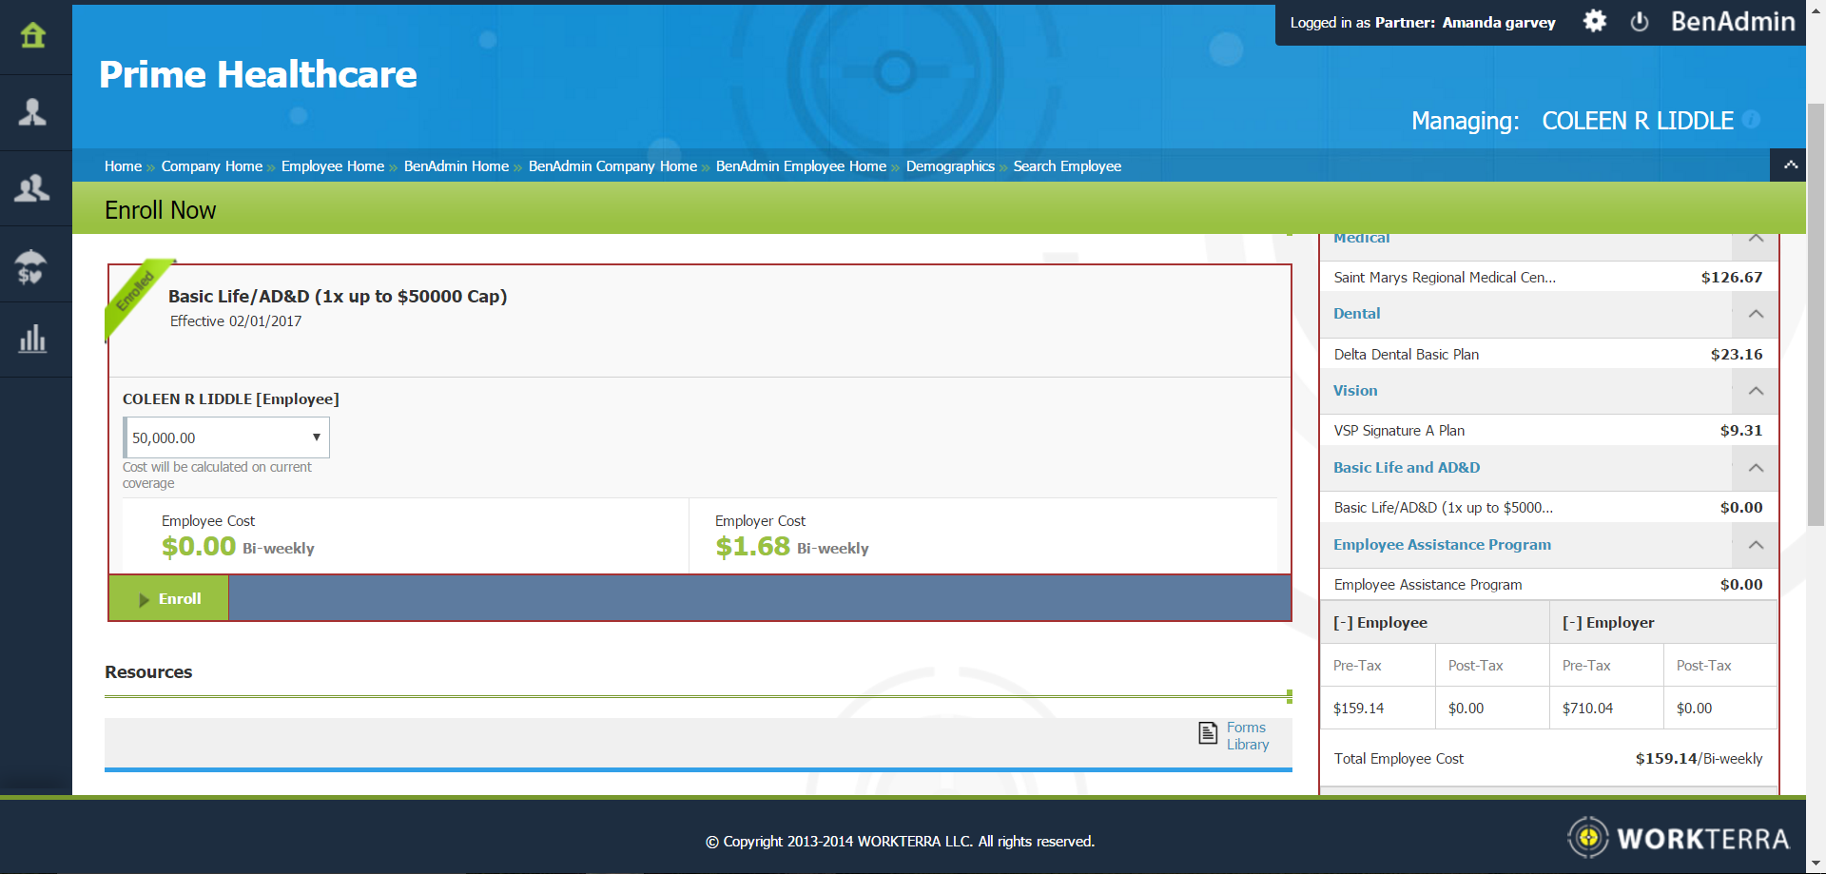Click the Employee Assistance Program heading

pyautogui.click(x=1442, y=544)
